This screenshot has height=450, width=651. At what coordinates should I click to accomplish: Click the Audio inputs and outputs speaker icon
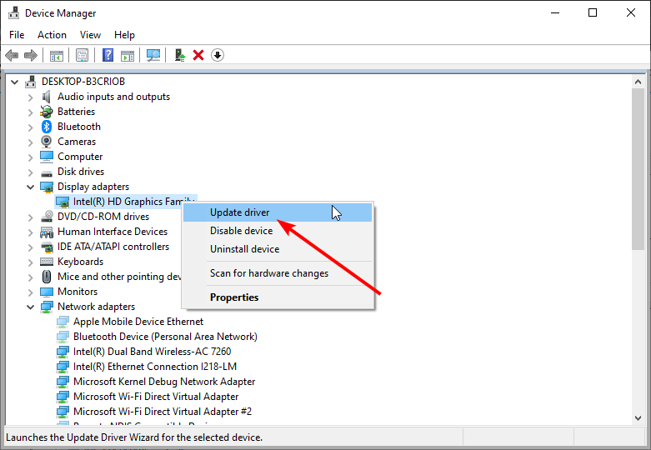(46, 97)
